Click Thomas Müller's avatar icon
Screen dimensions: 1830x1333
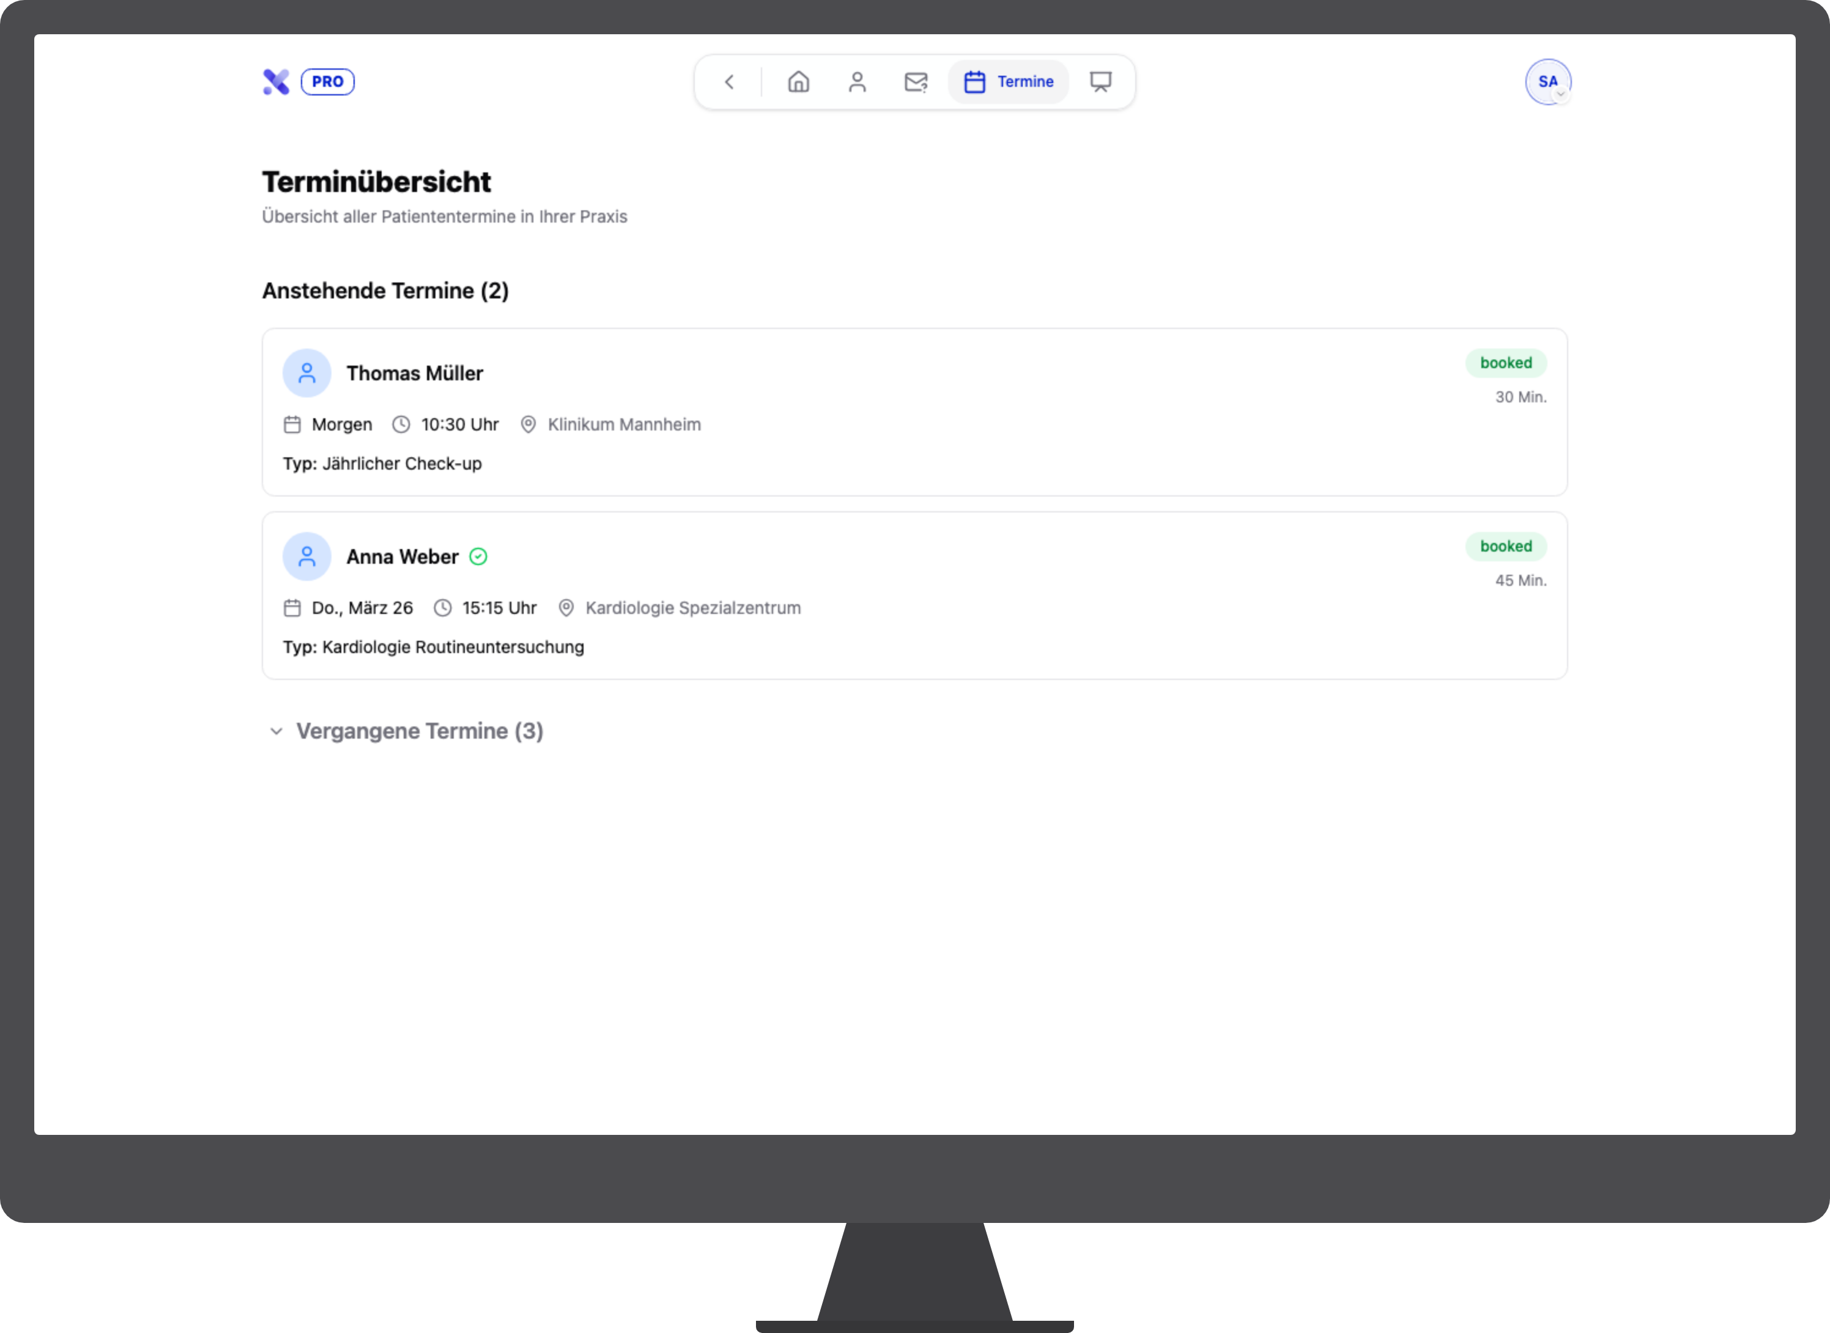click(306, 373)
